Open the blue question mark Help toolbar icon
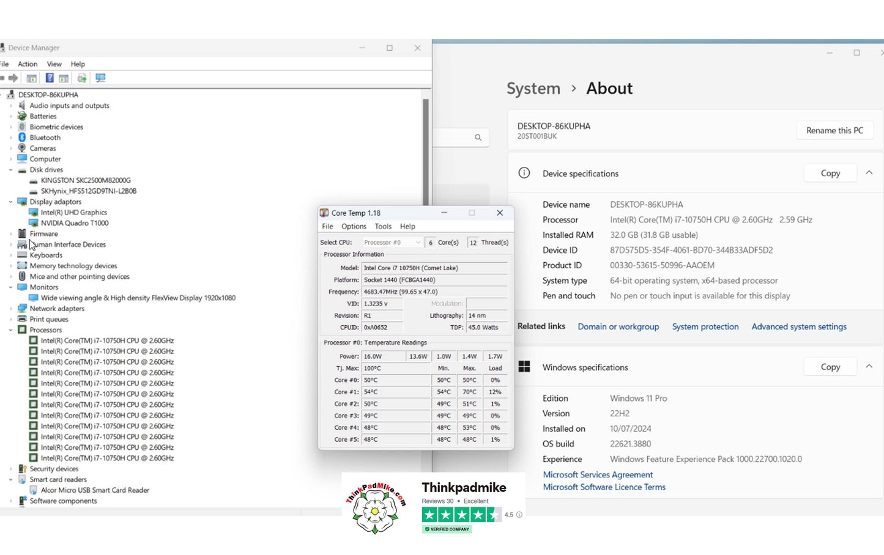884x555 pixels. pos(50,78)
